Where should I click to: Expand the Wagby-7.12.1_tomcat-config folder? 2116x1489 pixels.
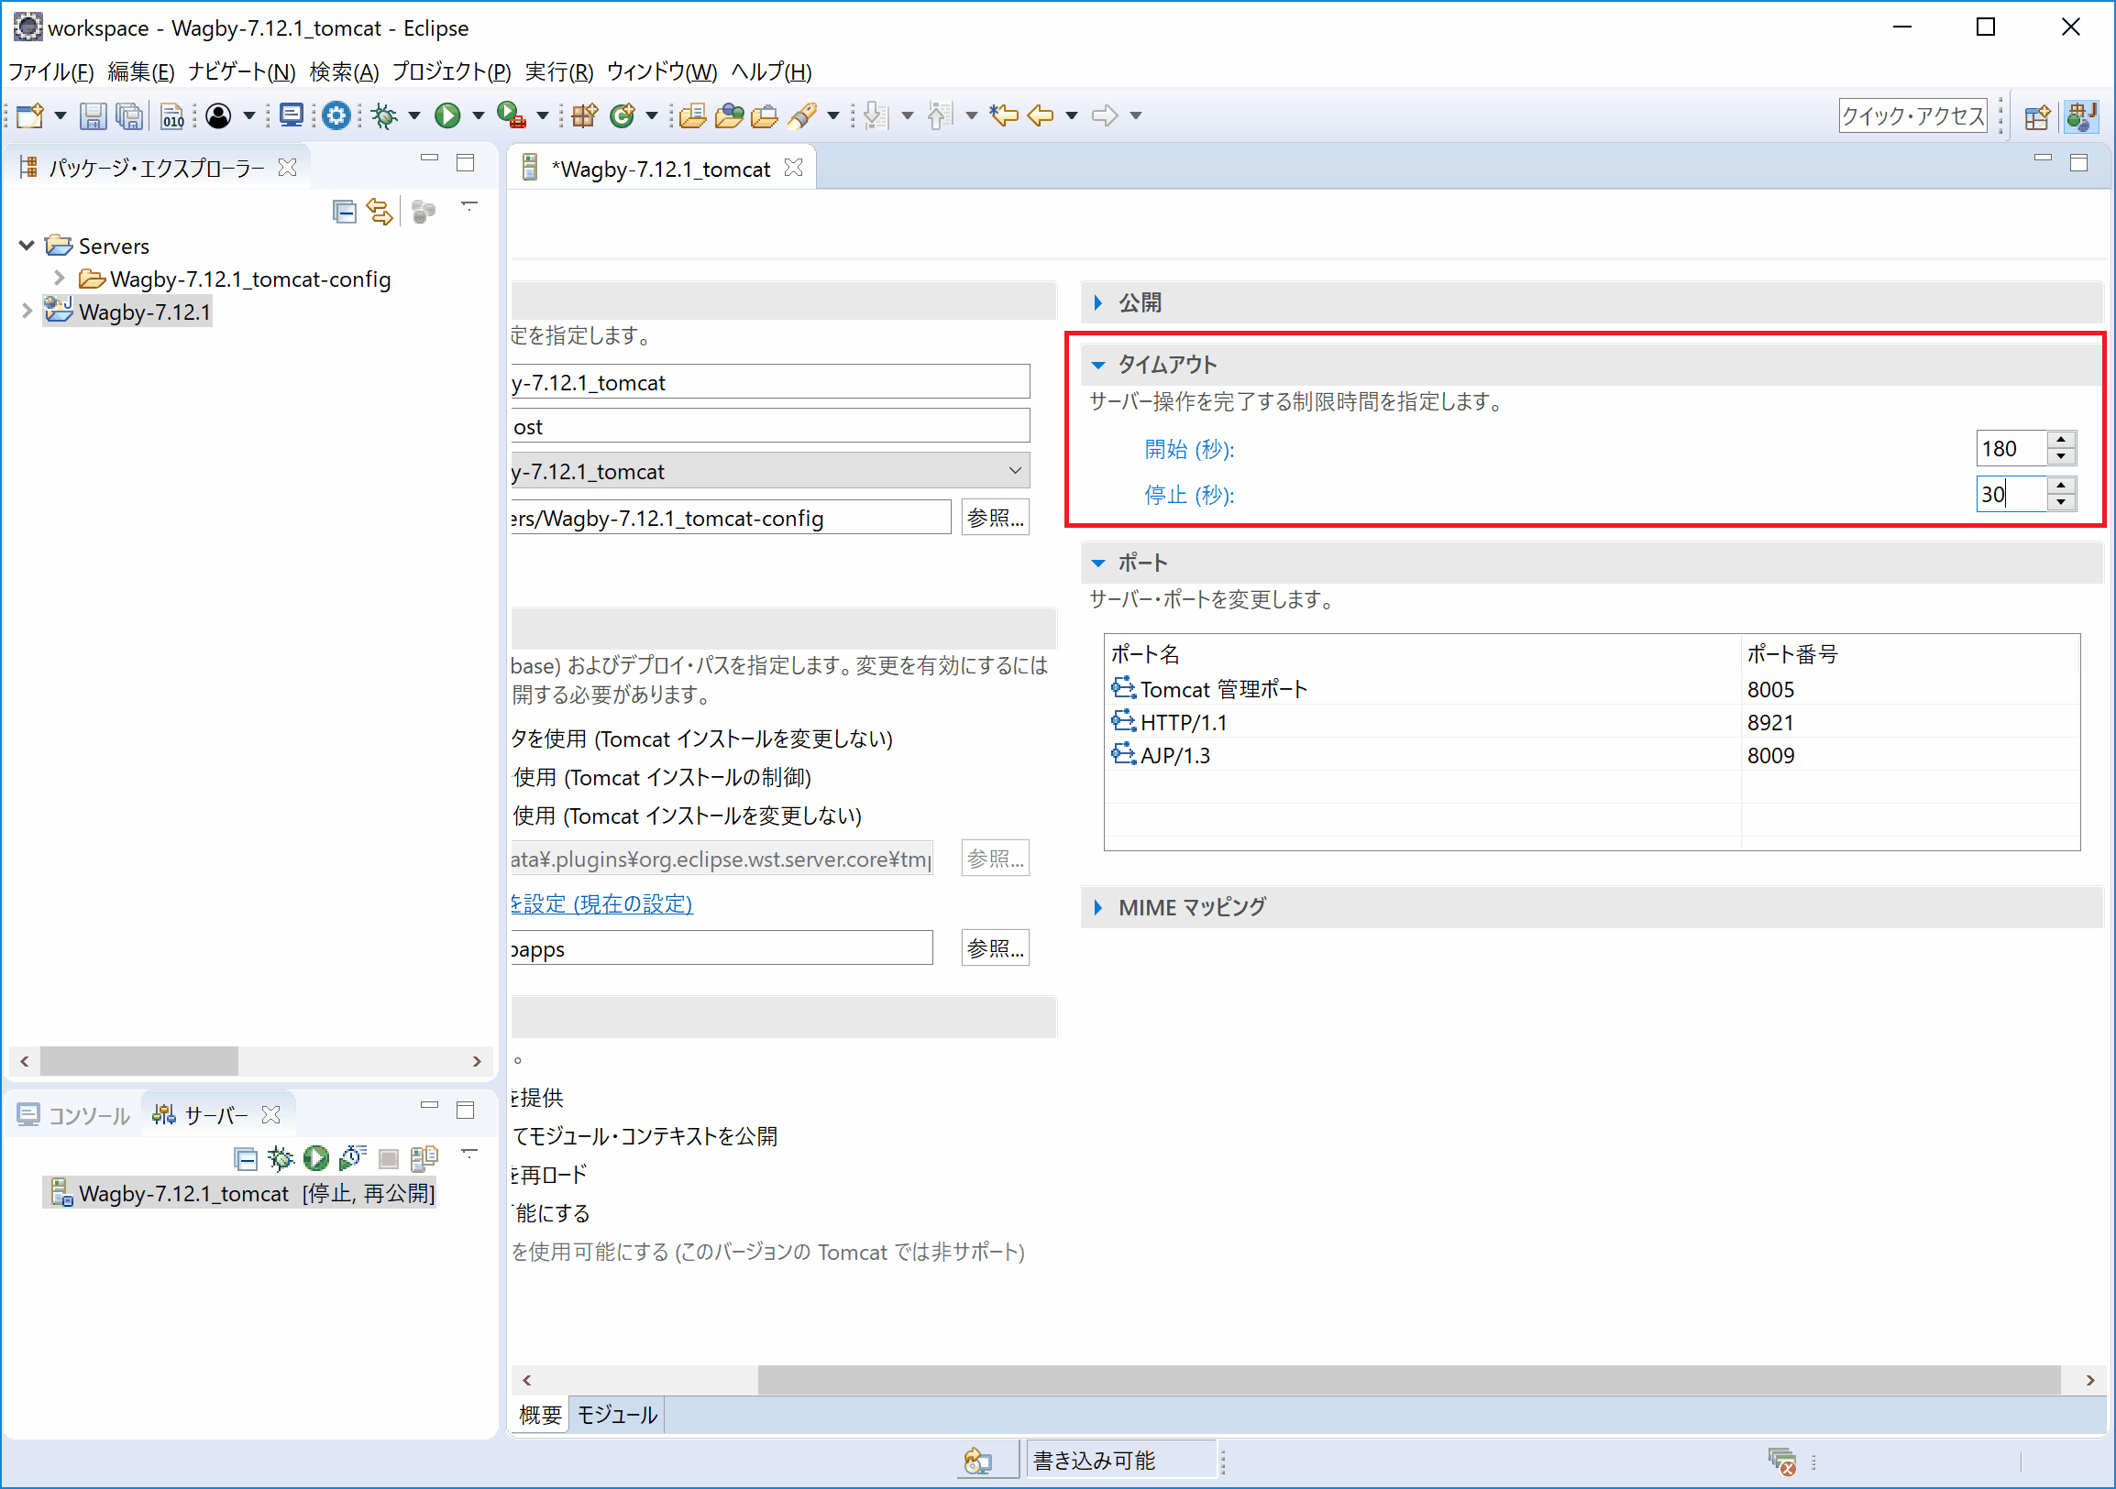59,278
